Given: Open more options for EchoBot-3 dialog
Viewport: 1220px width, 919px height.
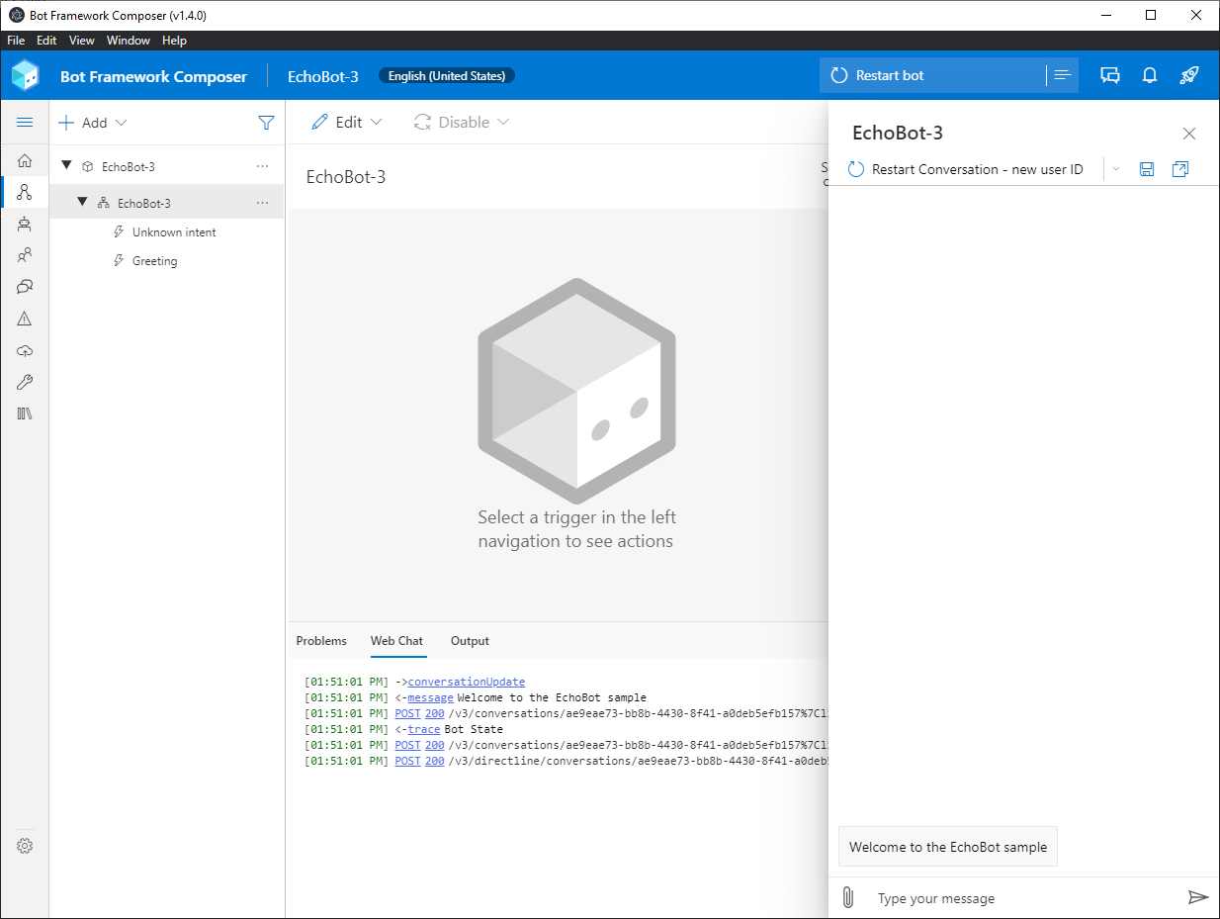Looking at the screenshot, I should 262,203.
